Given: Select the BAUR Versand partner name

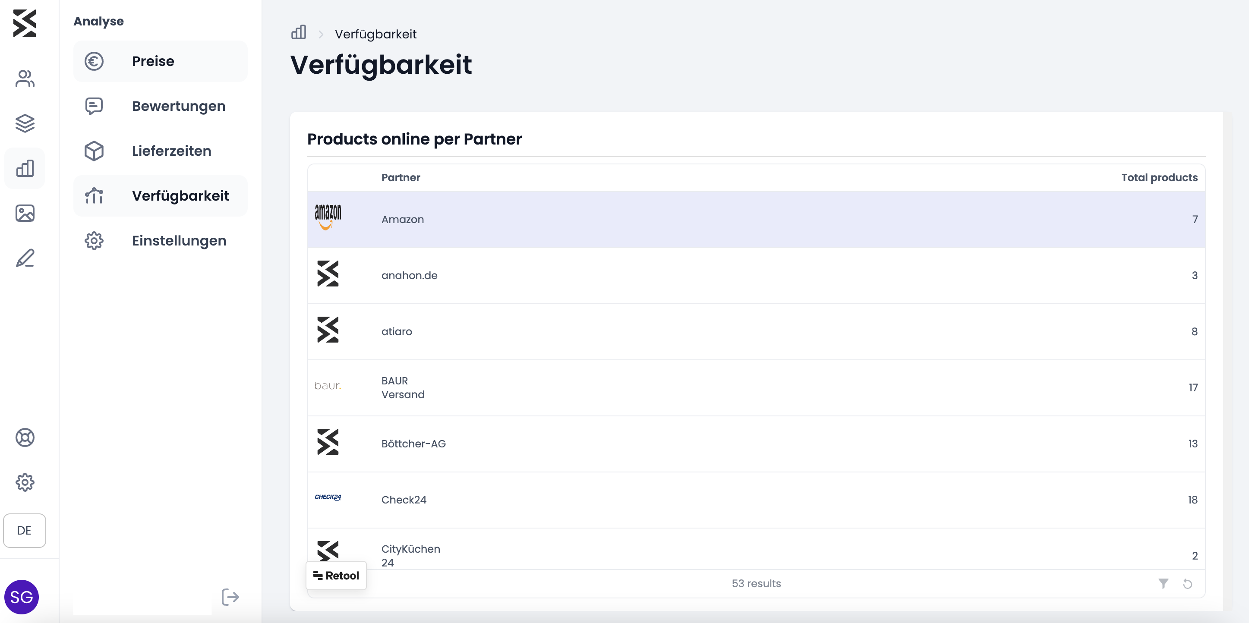Looking at the screenshot, I should click(403, 387).
